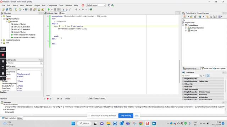Open the Run button dropdown arrow
The height and width of the screenshot is (127, 227).
click(52, 10)
